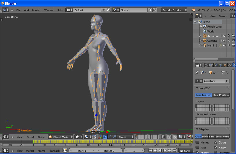This screenshot has height=154, width=236.
Task: Toggle Camera selectability cursor icon
Action: click(x=229, y=40)
